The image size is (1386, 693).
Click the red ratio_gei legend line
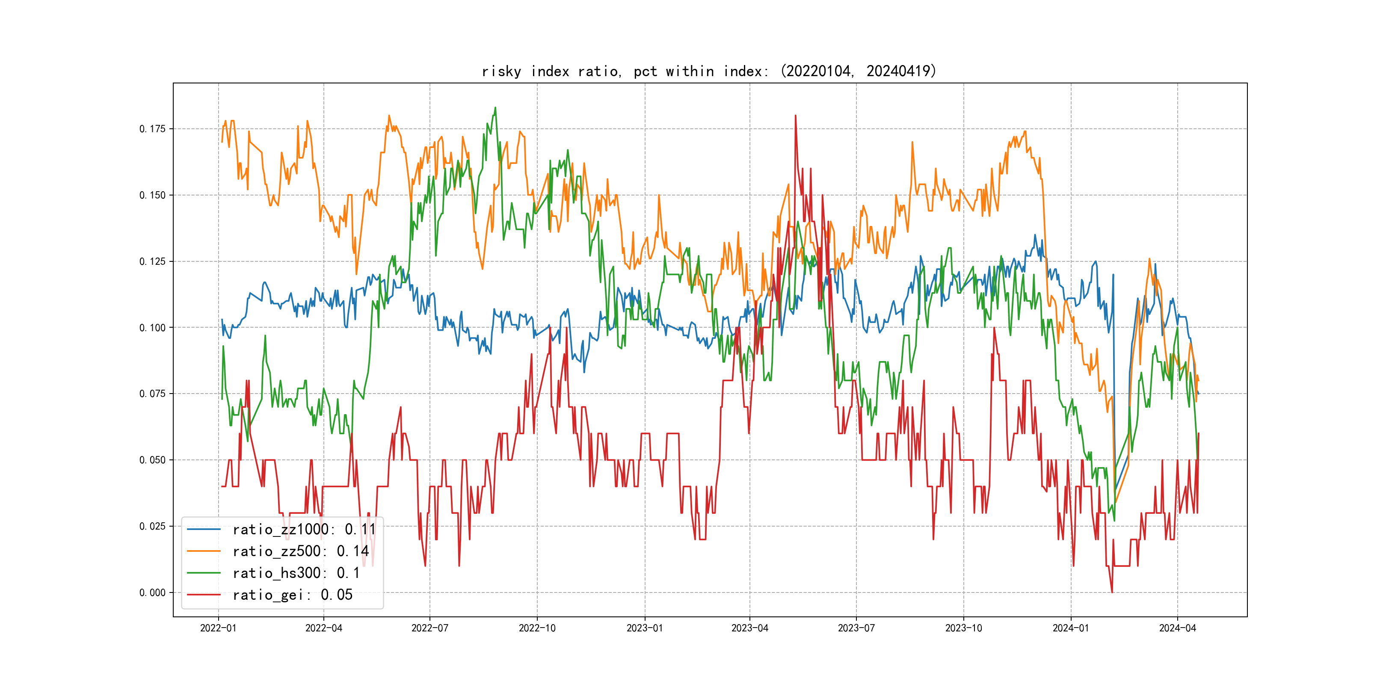point(203,595)
